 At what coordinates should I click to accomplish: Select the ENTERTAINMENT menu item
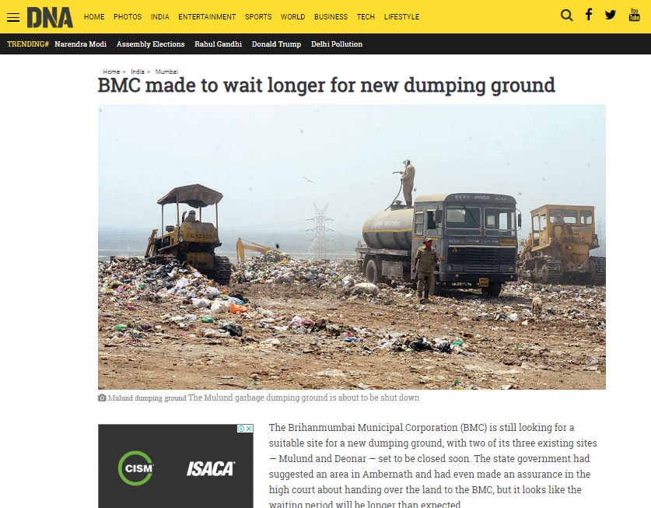[207, 17]
